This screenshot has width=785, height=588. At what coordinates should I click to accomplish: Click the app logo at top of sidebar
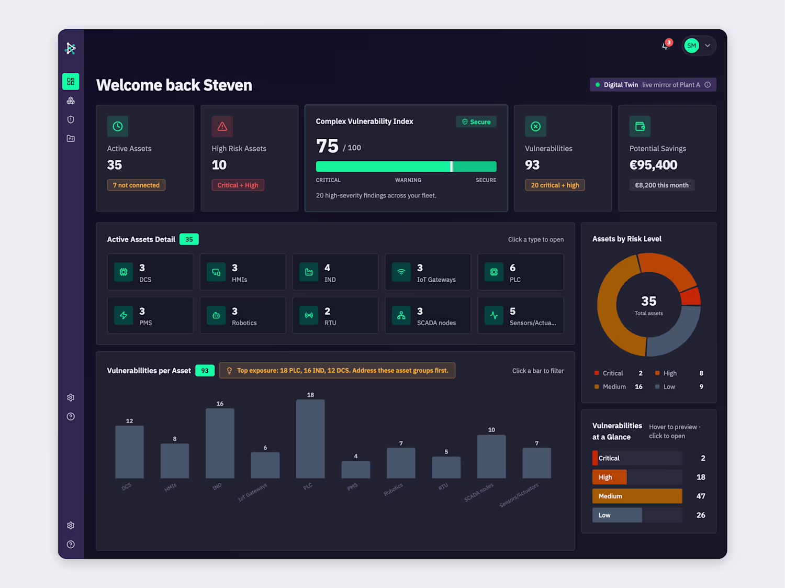pyautogui.click(x=71, y=48)
